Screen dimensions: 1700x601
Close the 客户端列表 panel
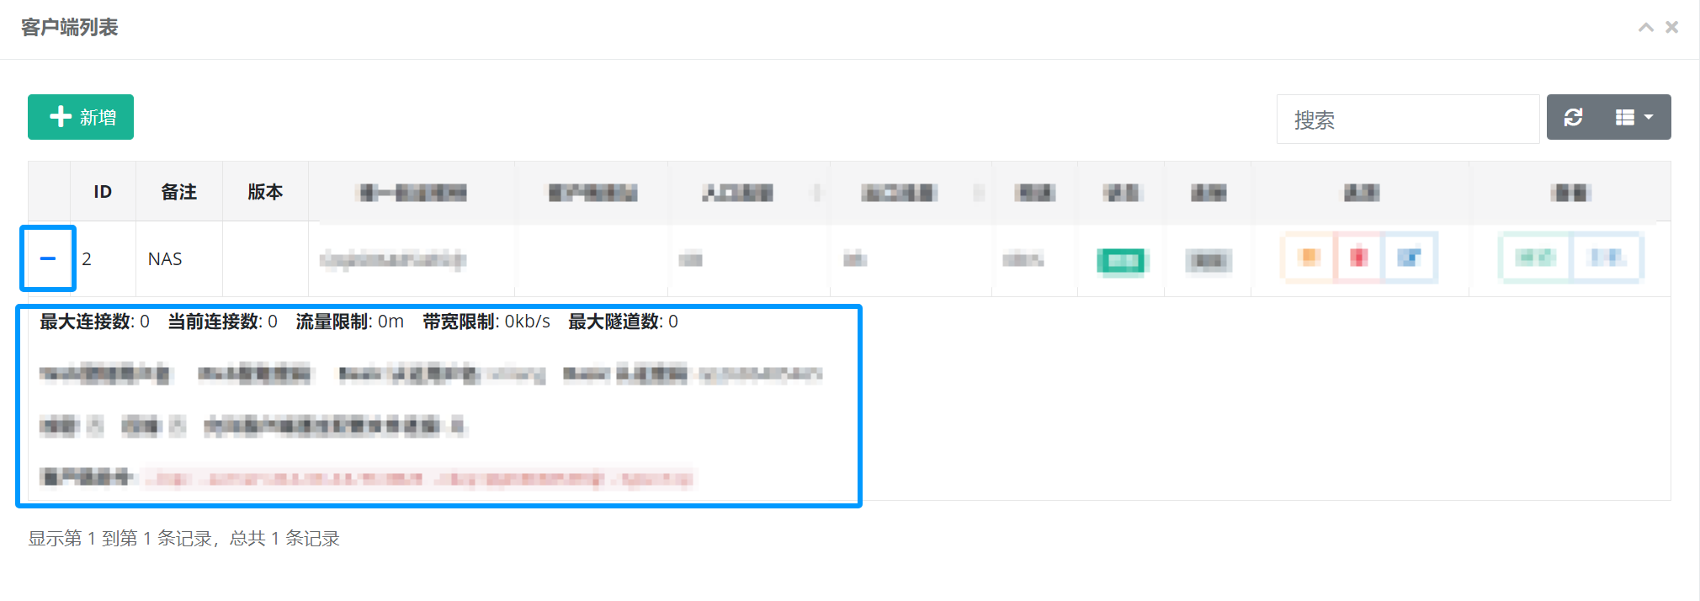[x=1671, y=27]
